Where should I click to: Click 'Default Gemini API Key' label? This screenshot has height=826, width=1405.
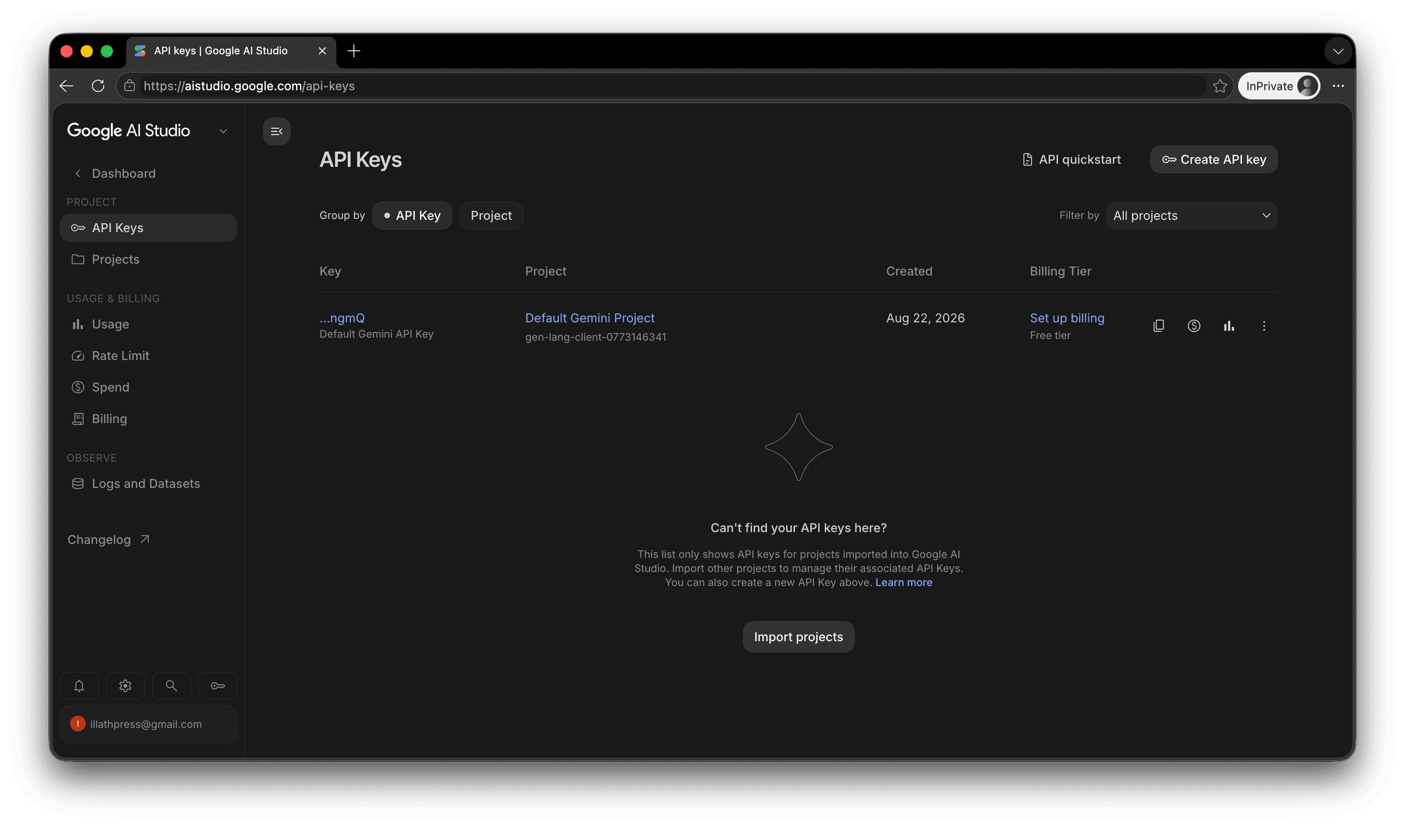point(376,334)
